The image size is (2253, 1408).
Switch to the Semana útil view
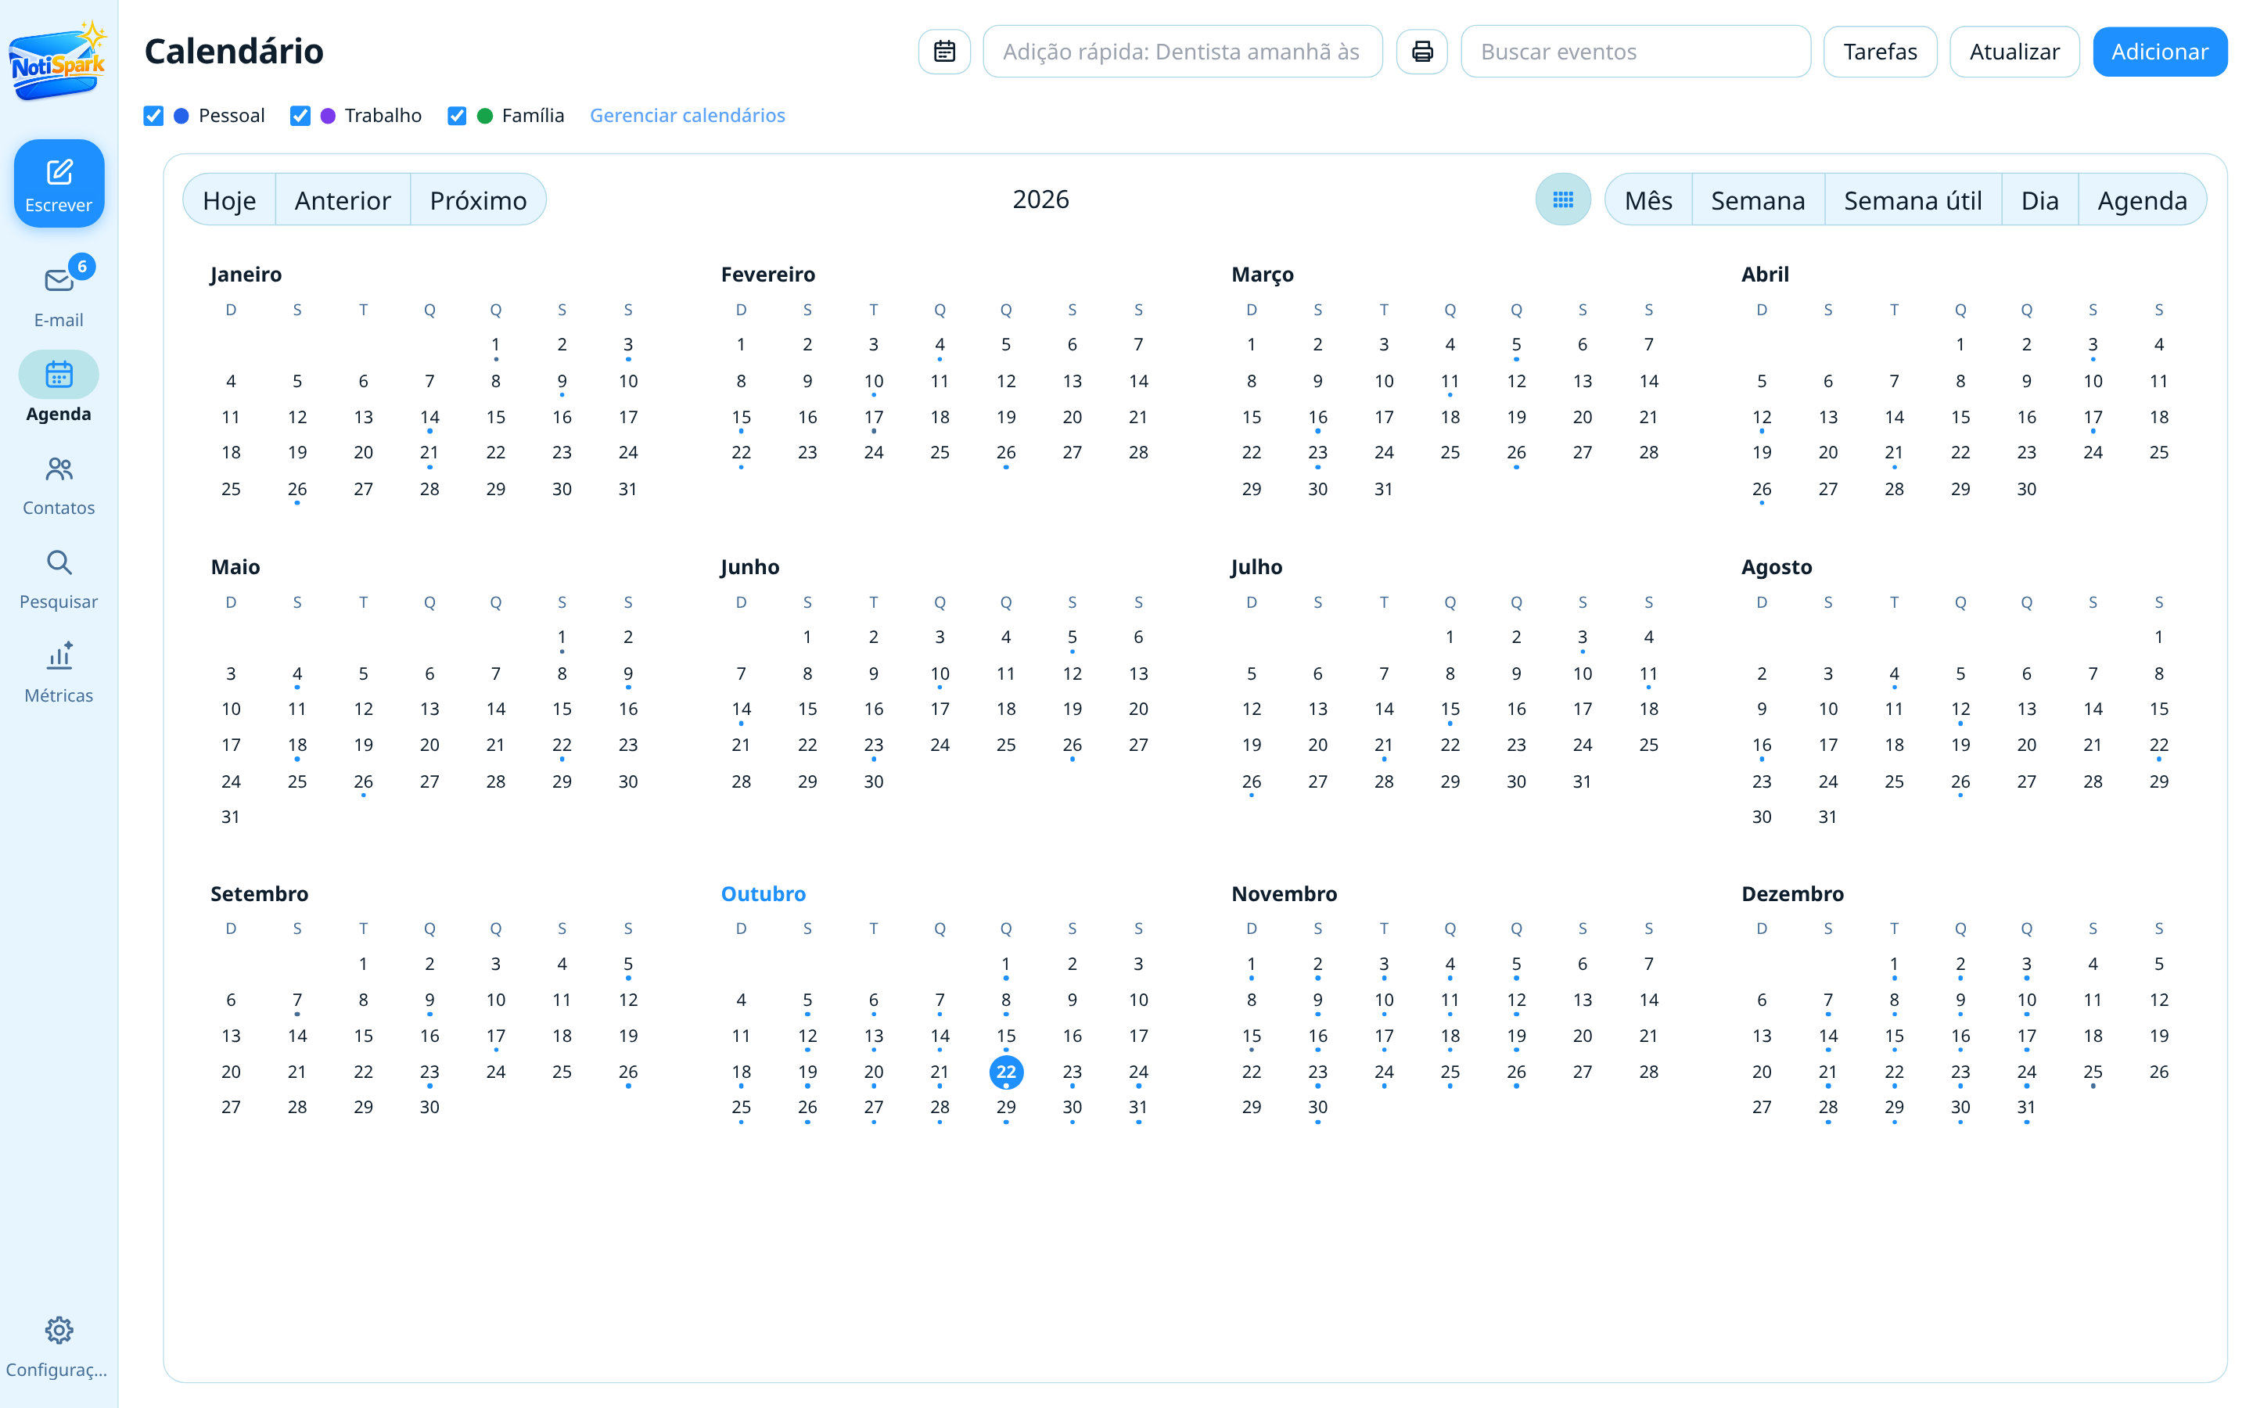tap(1912, 199)
